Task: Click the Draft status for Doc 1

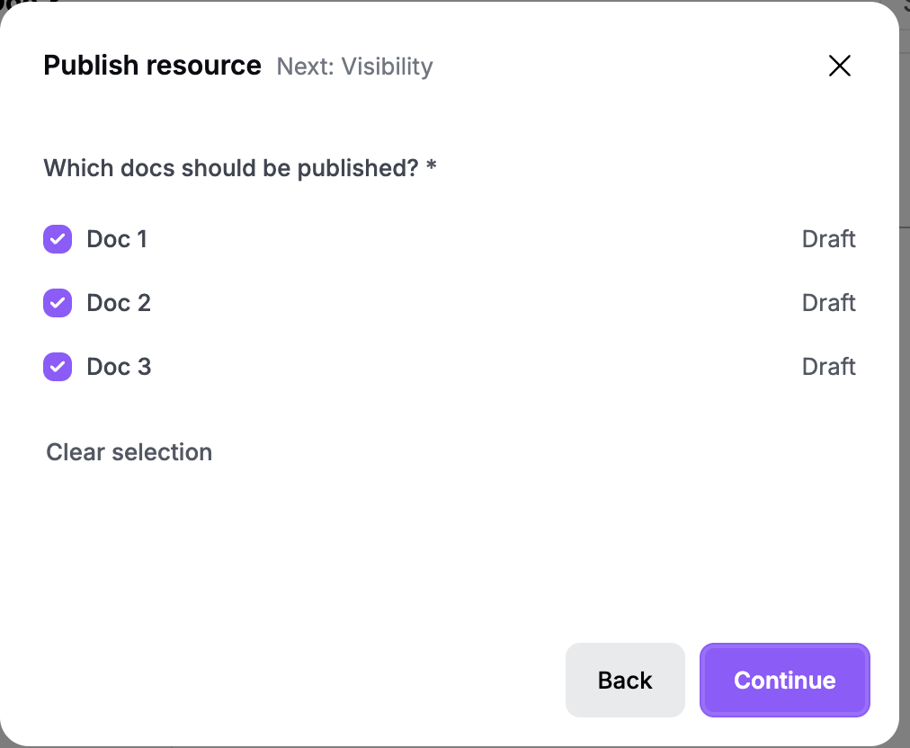Action: click(x=828, y=239)
